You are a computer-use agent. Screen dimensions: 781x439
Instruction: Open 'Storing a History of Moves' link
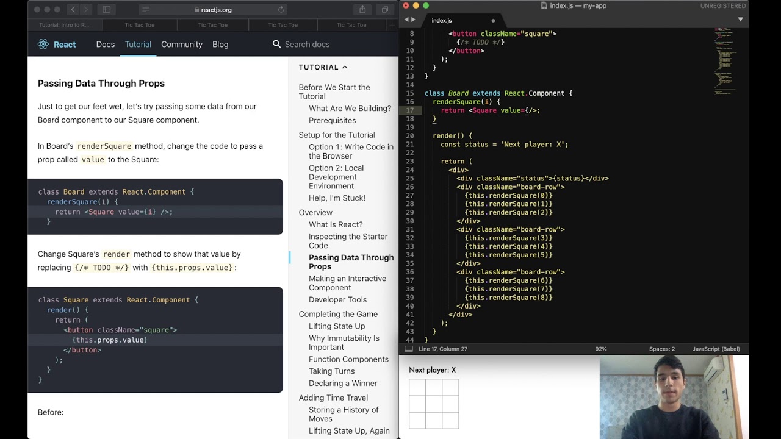[344, 414]
